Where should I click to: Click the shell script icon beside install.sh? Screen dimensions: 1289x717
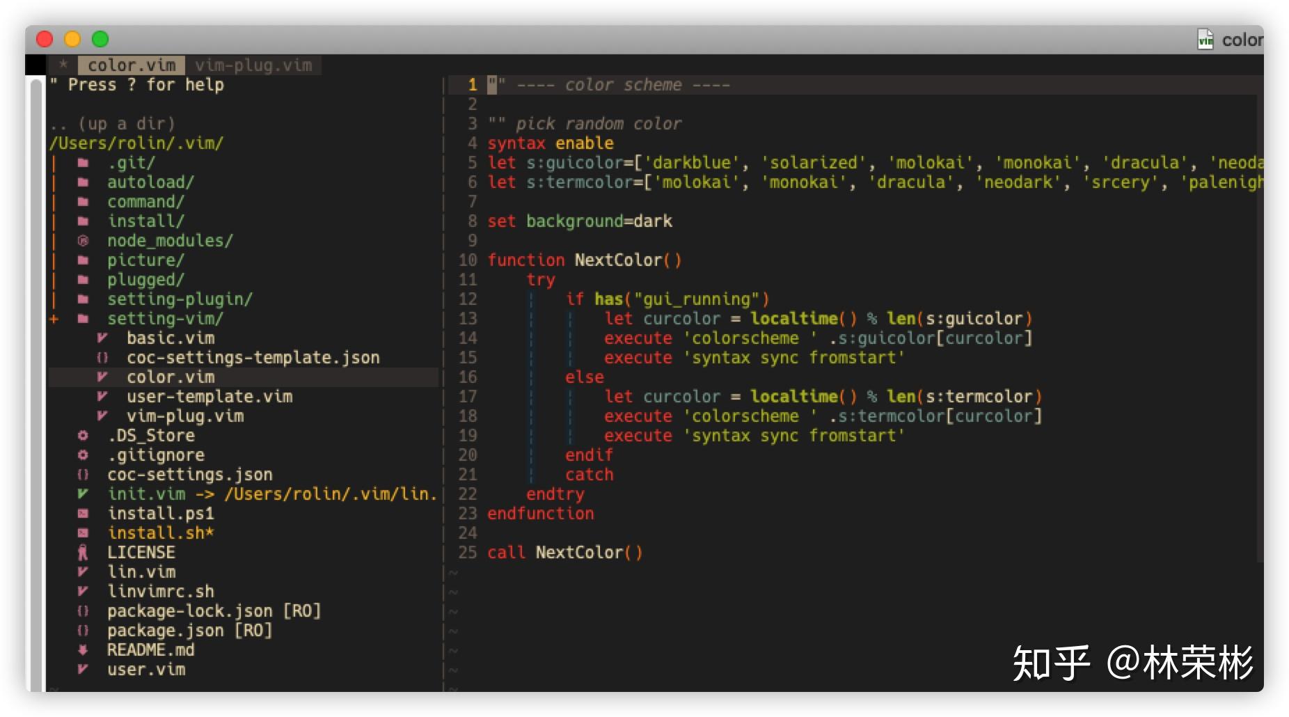84,533
